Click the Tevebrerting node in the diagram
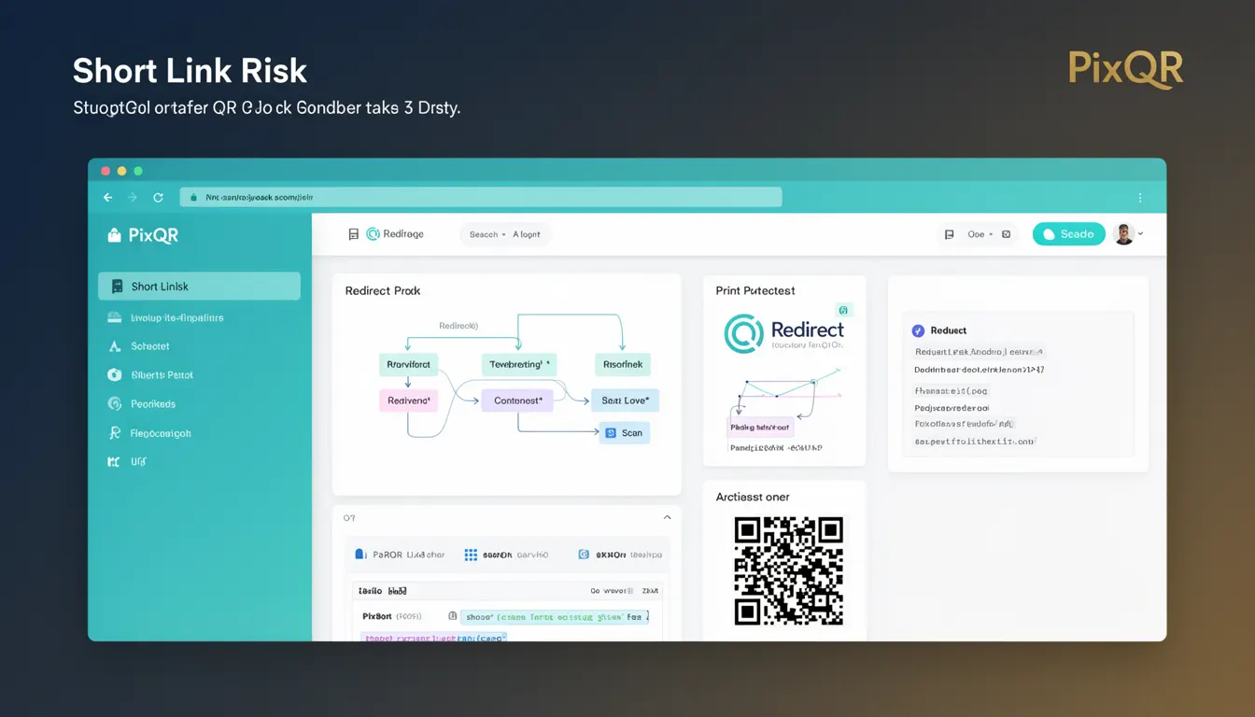 coord(517,364)
